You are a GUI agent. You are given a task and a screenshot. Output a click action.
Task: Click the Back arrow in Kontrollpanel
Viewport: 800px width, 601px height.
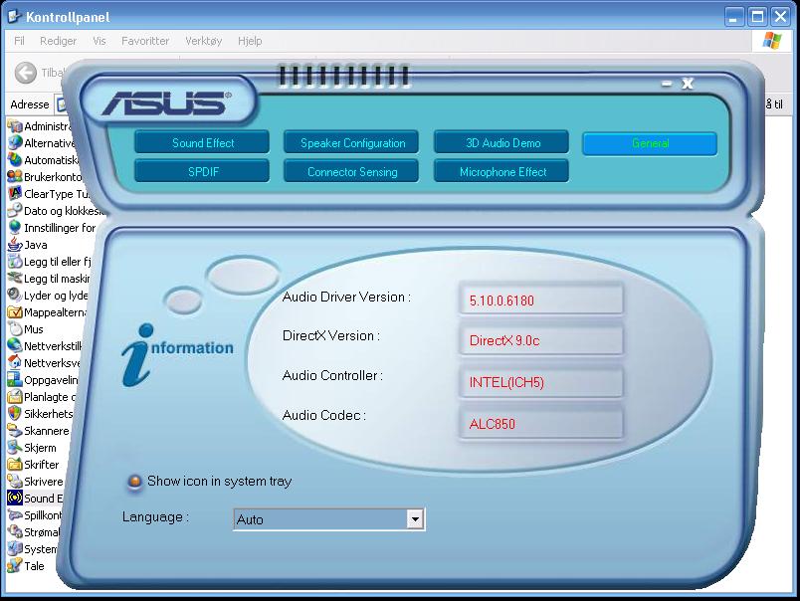[26, 73]
